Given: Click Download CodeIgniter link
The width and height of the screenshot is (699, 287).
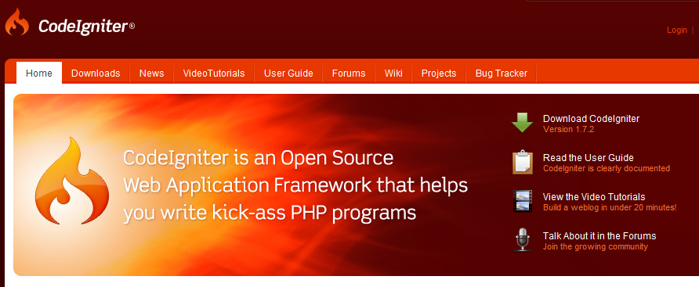Looking at the screenshot, I should click(591, 119).
